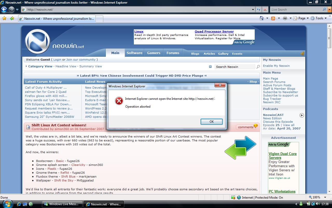Viewport: 332px width, 208px height.
Task: Open the Favorites Center star icon
Action: click(x=4, y=18)
